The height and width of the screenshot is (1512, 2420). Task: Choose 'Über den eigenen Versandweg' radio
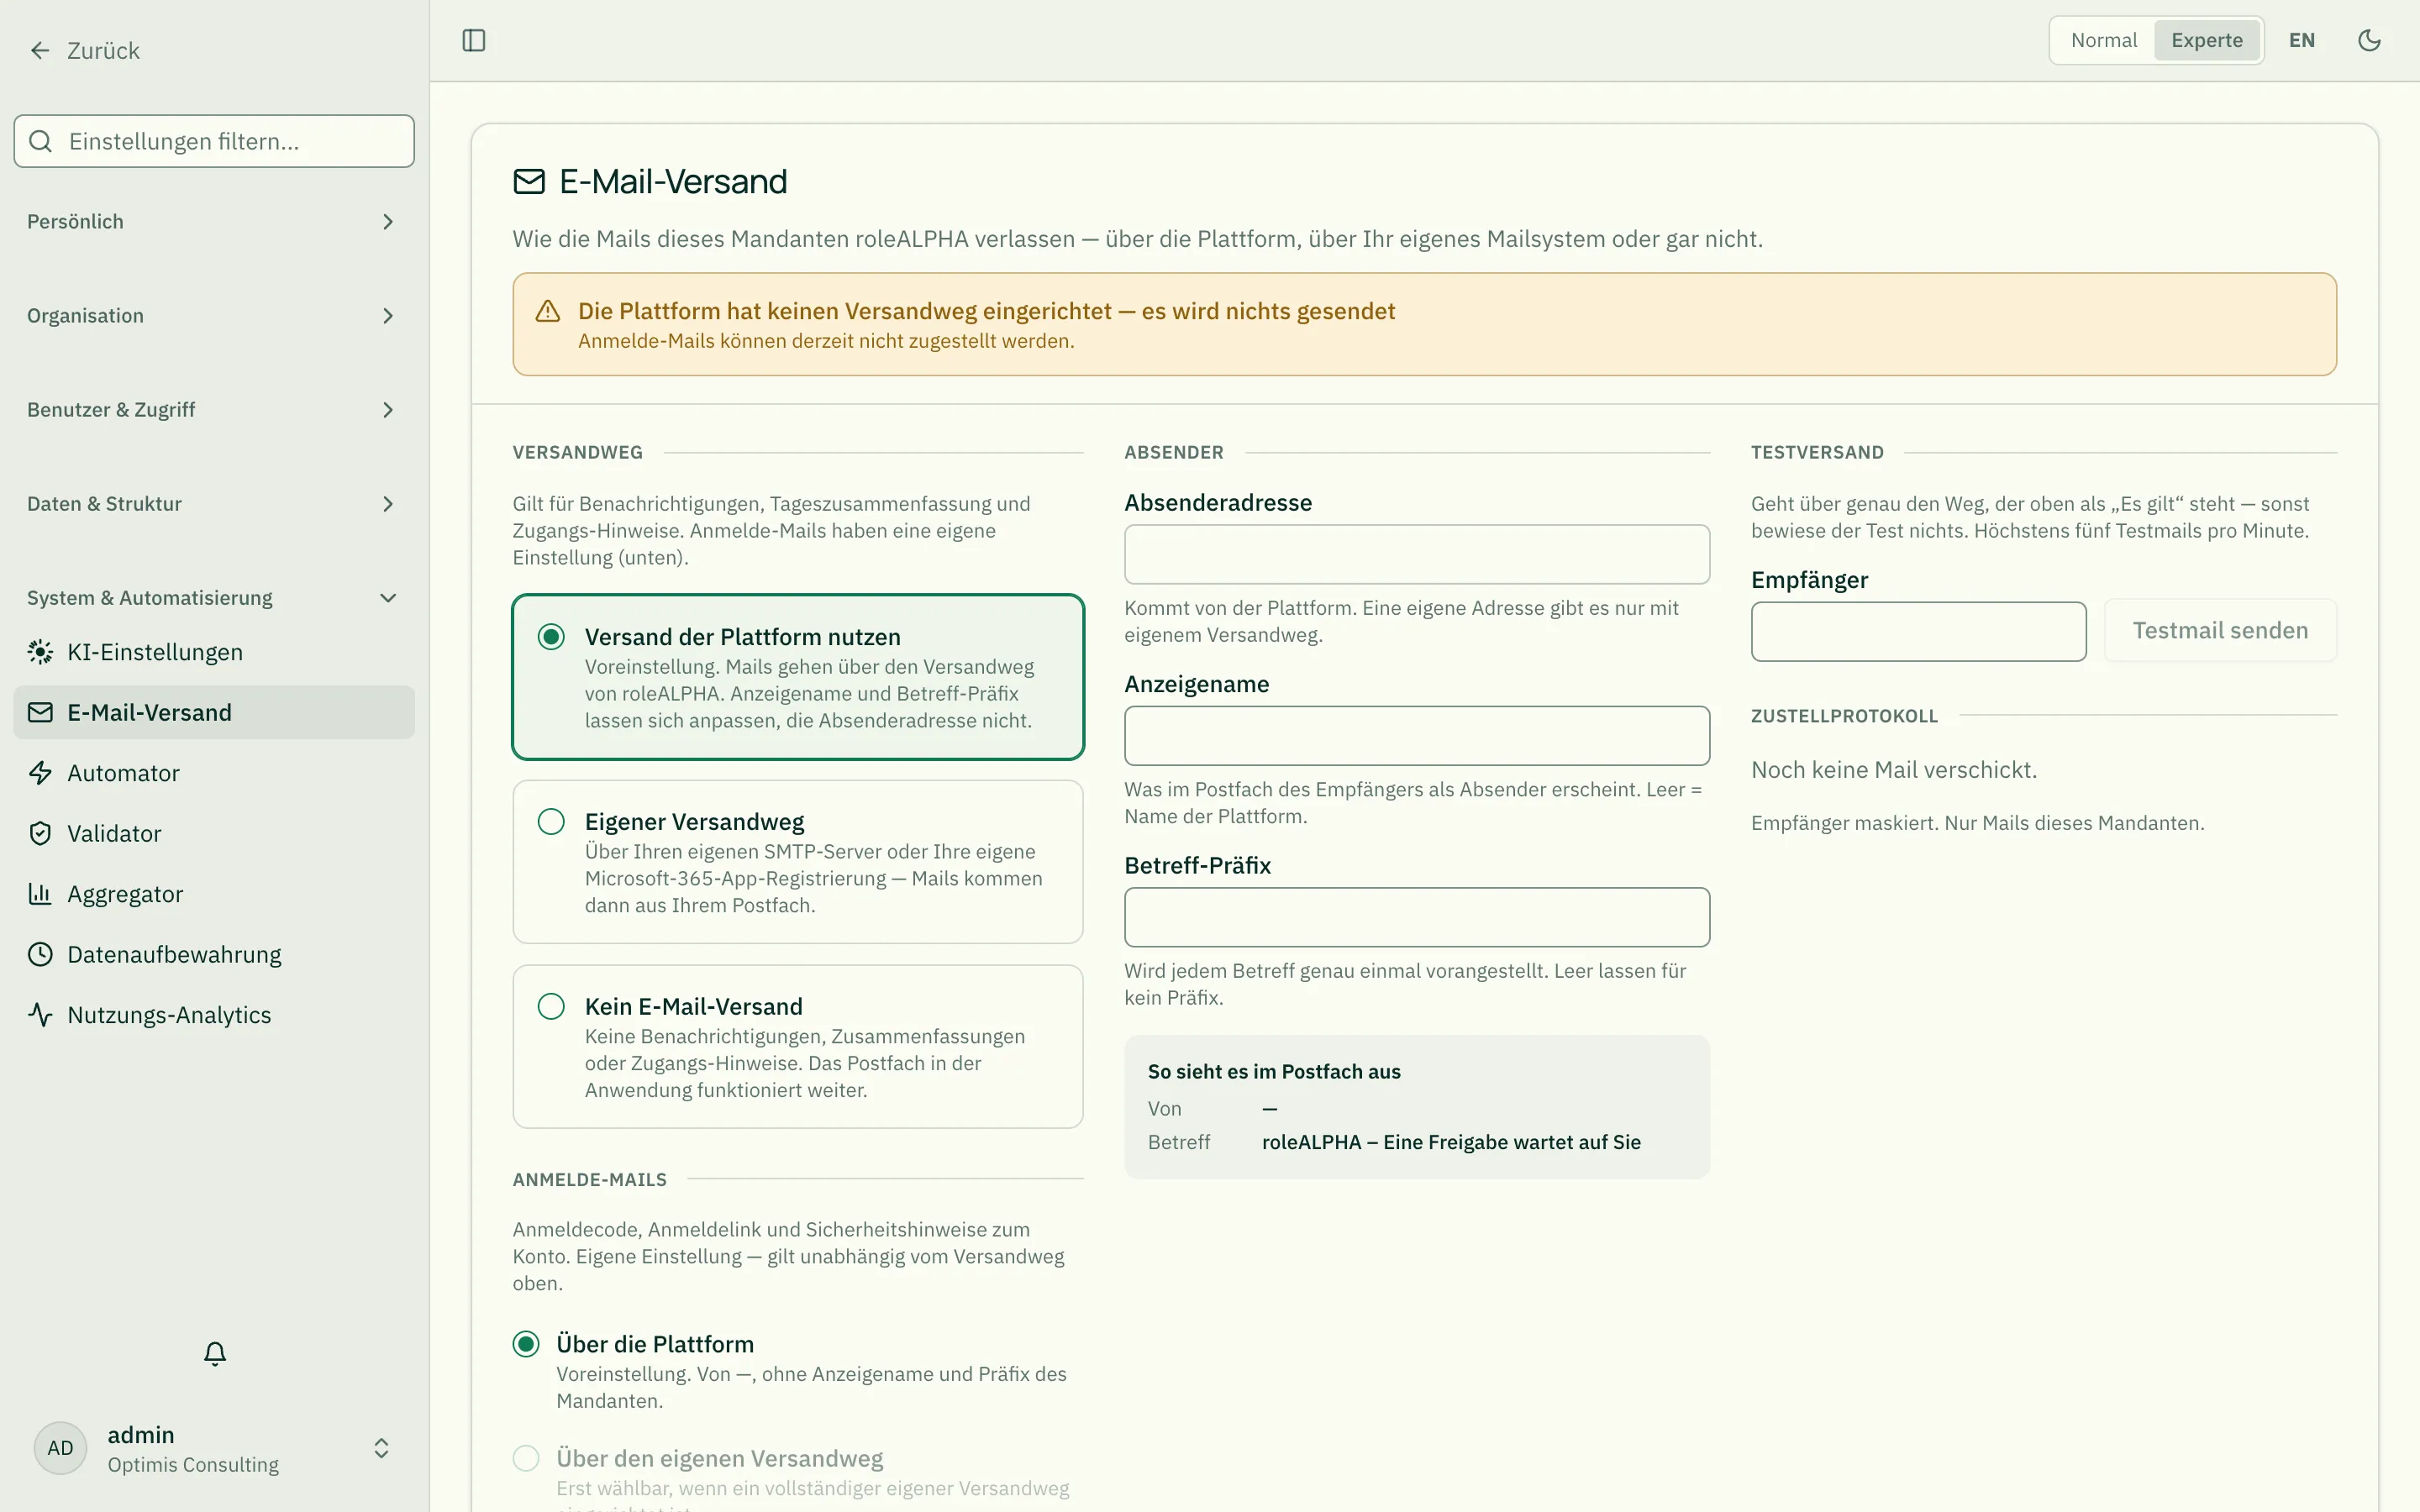(x=526, y=1458)
